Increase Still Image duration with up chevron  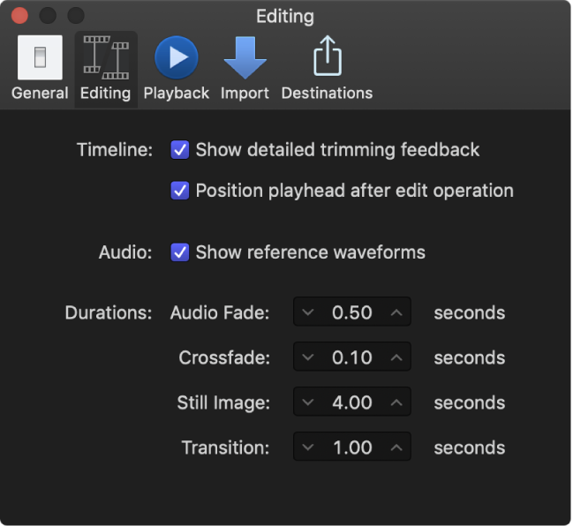click(396, 402)
